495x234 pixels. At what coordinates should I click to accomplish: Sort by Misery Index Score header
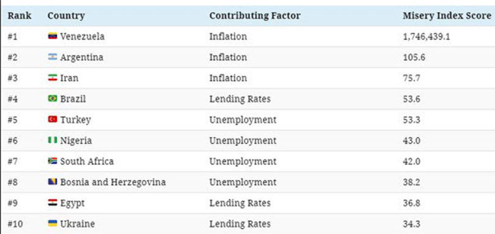click(447, 15)
